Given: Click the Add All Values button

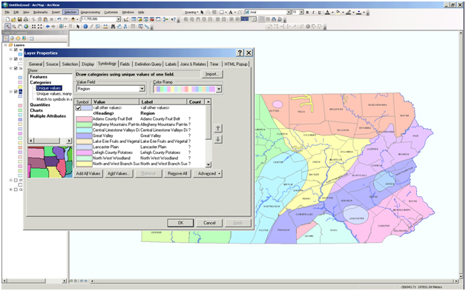Looking at the screenshot, I should [88, 173].
